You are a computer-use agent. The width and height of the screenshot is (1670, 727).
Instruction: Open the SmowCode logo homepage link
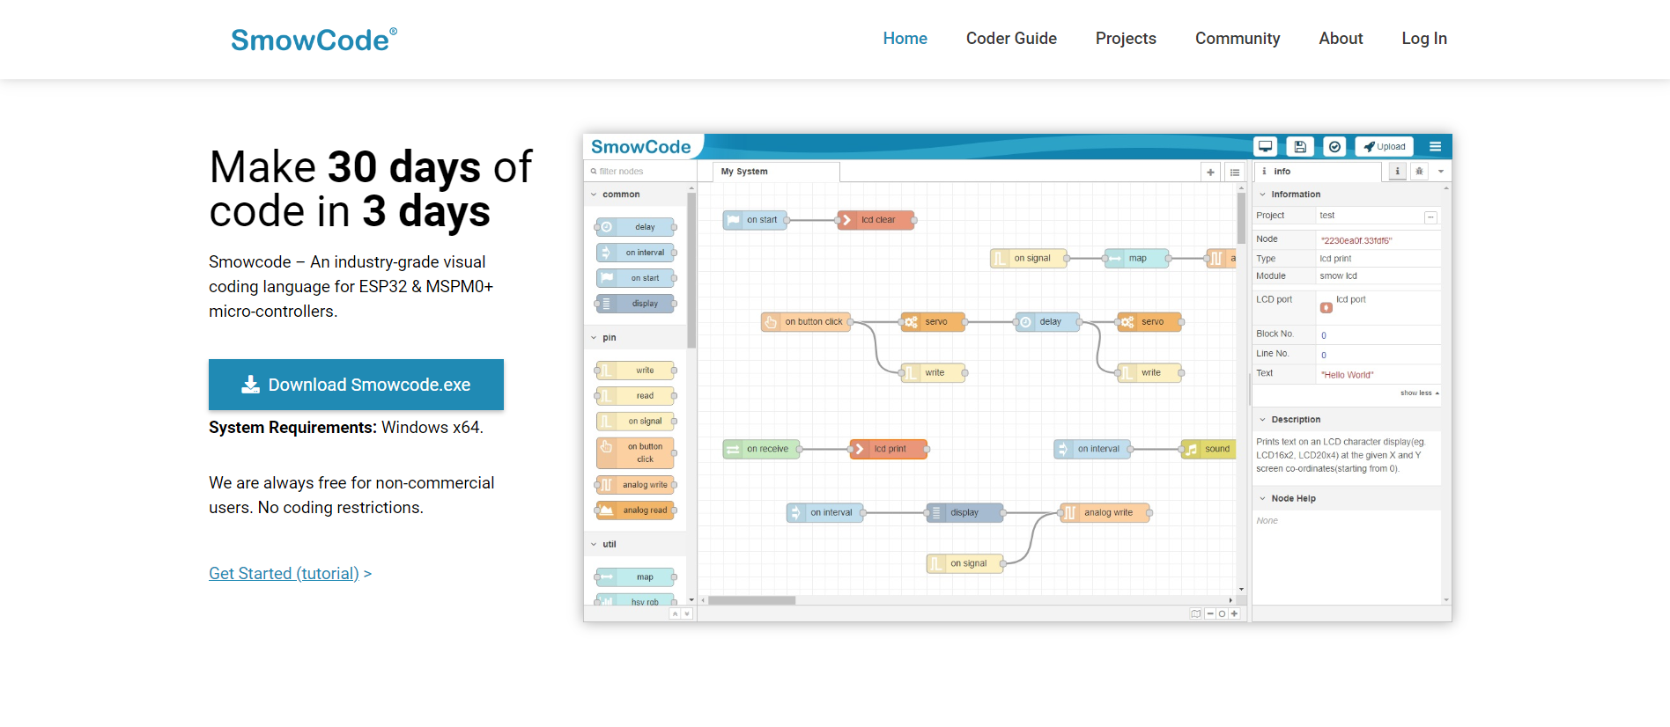pyautogui.click(x=314, y=40)
